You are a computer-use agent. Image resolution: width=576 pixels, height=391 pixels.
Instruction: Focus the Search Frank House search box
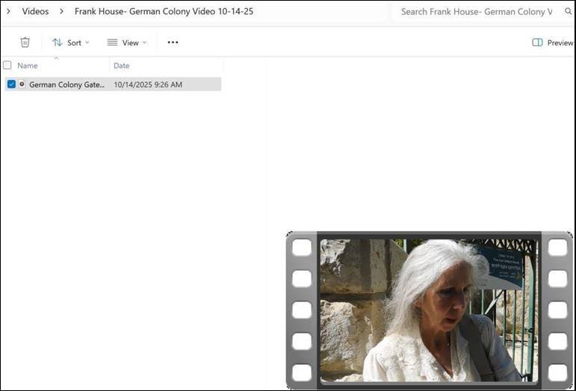click(x=478, y=12)
